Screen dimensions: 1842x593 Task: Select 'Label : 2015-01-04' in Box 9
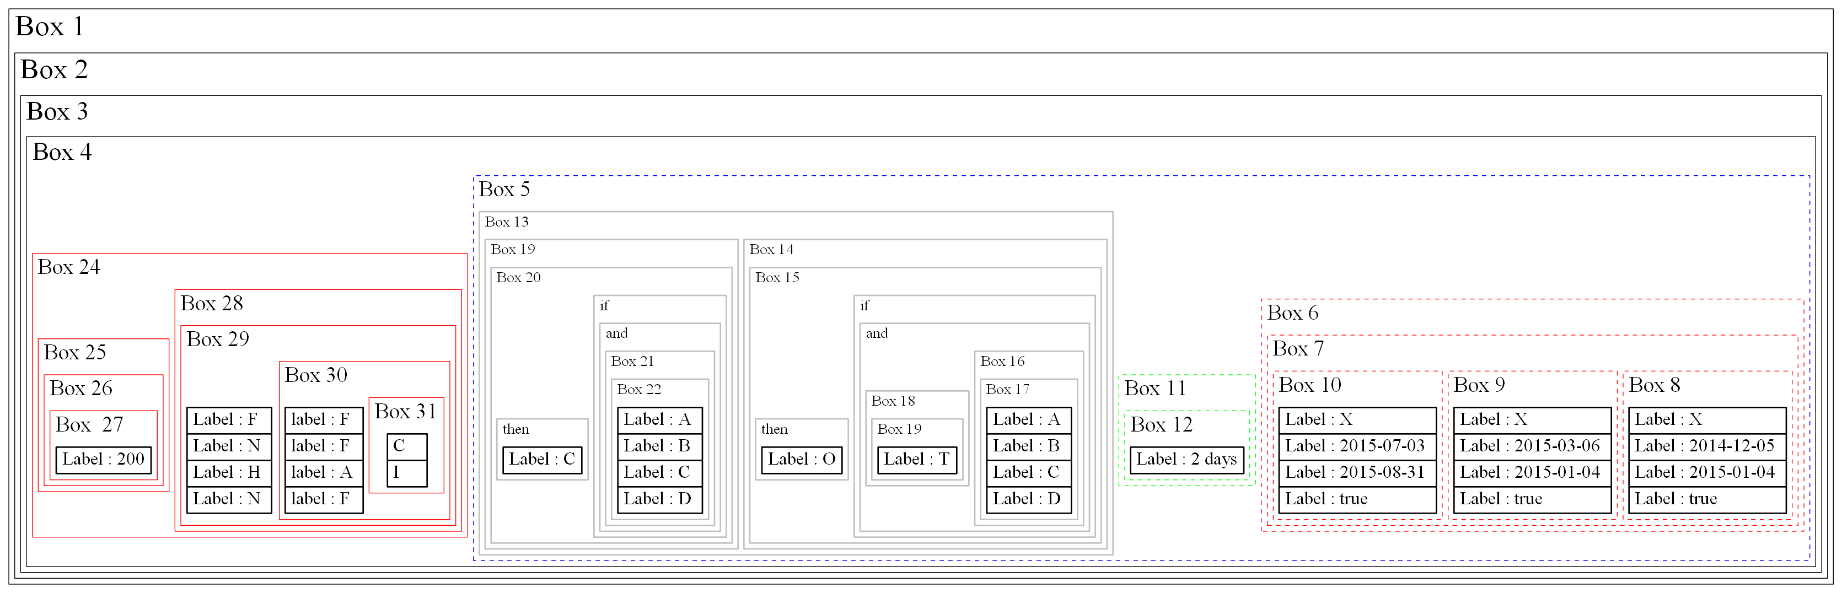click(1532, 473)
